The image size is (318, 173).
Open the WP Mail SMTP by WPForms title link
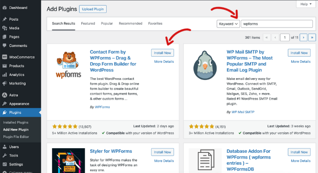[249, 61]
